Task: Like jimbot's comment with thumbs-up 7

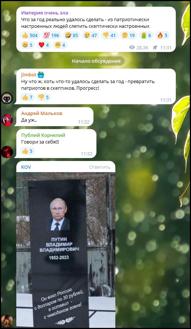Action: pos(27,97)
